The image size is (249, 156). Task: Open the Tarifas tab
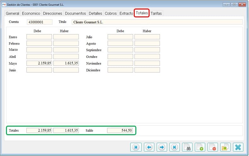click(156, 13)
